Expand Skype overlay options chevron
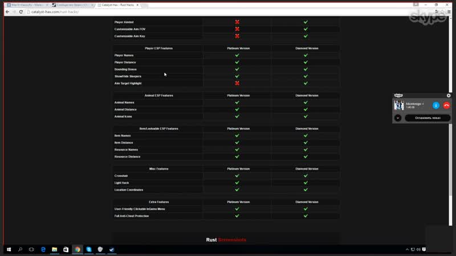This screenshot has height=256, width=456. click(x=398, y=118)
